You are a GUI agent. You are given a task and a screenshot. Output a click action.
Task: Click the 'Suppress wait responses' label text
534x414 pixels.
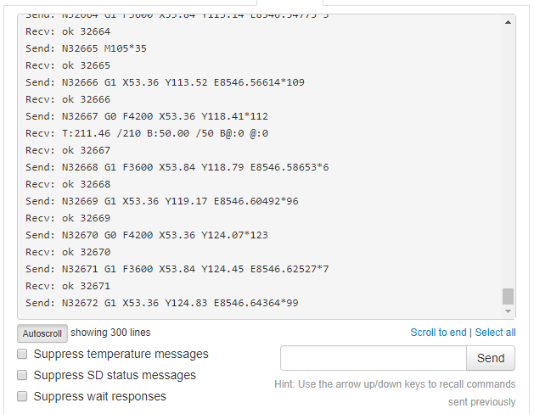(99, 396)
